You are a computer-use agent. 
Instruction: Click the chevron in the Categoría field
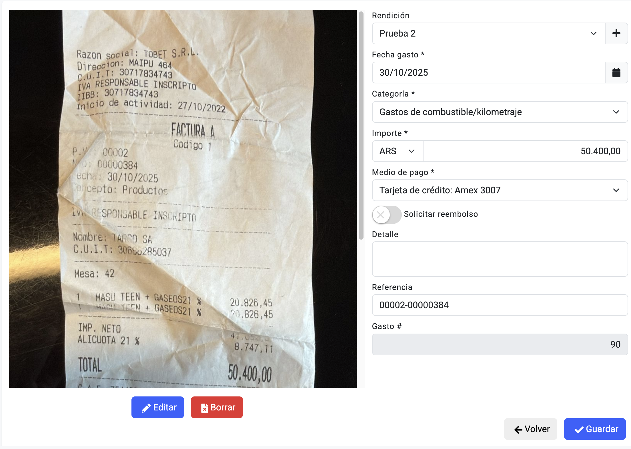(616, 112)
